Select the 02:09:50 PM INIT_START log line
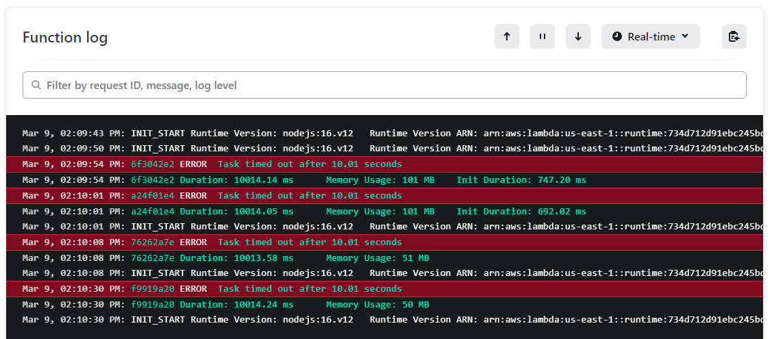 click(x=274, y=149)
